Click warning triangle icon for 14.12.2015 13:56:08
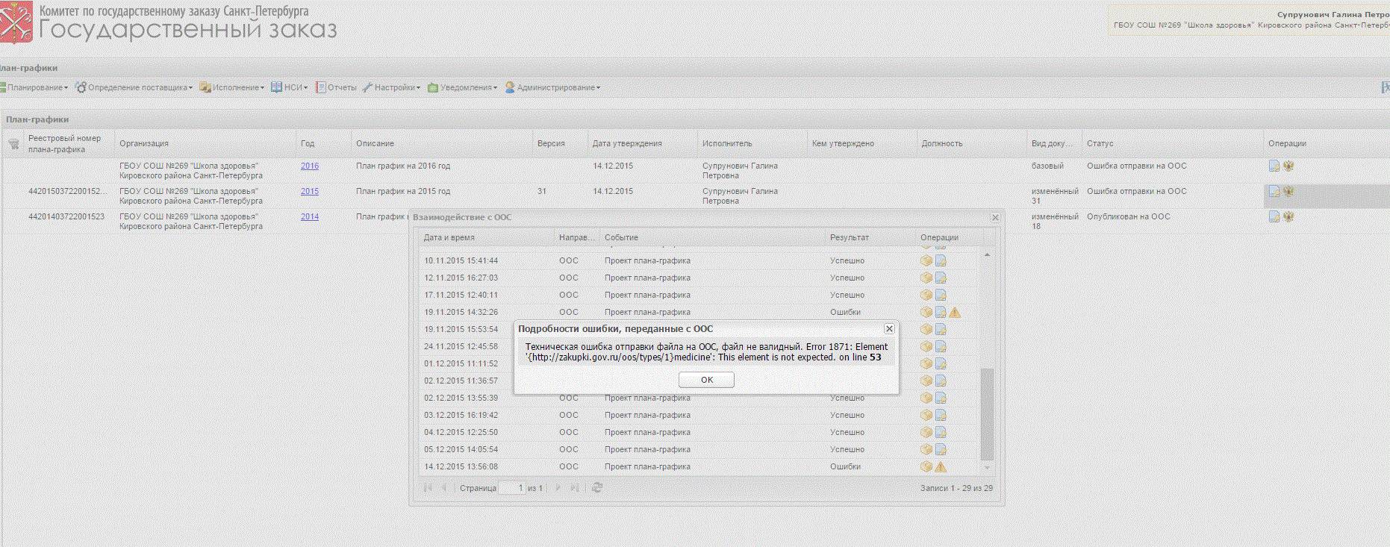This screenshot has height=547, width=1390. click(941, 466)
